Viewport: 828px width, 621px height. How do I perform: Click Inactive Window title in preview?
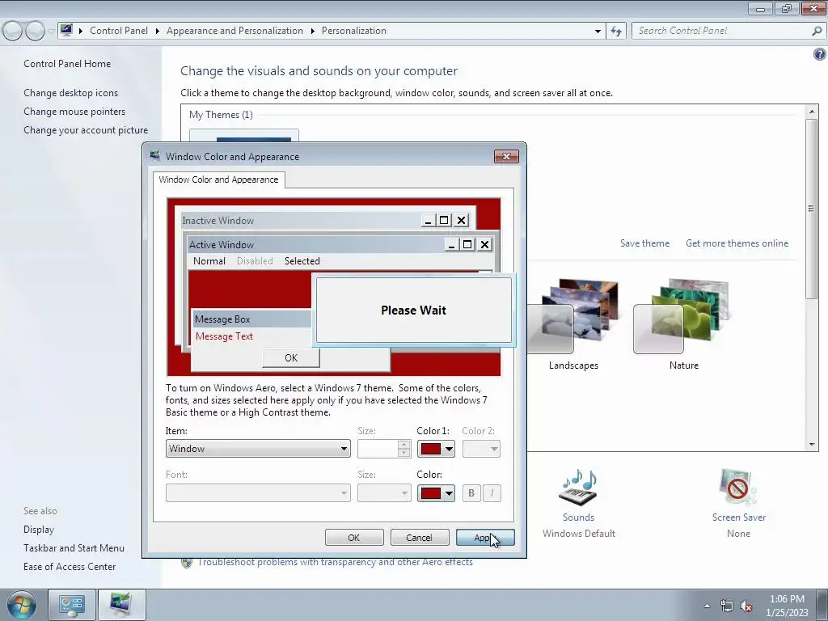click(218, 221)
